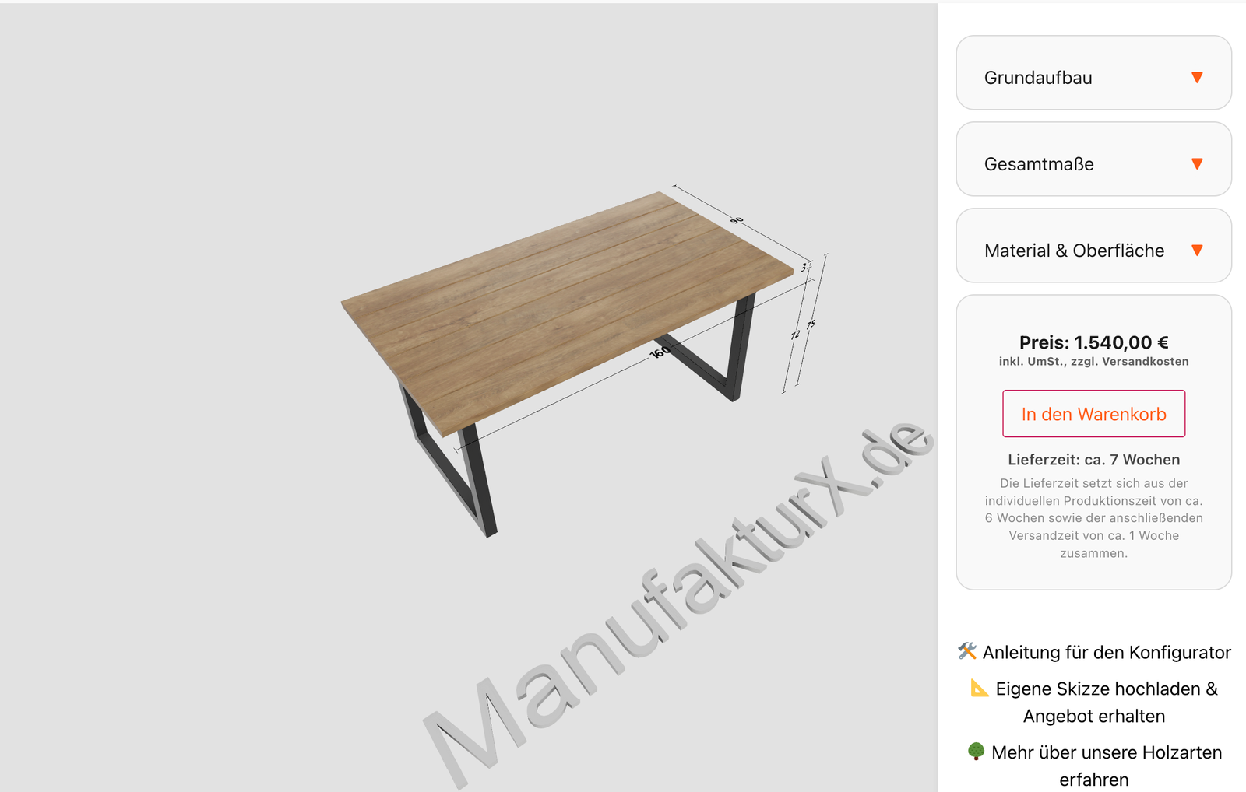Click the 160 length dimension label
1246x792 pixels.
[x=660, y=352]
